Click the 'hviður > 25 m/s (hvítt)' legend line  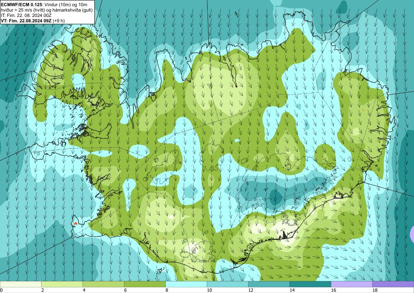24,10
